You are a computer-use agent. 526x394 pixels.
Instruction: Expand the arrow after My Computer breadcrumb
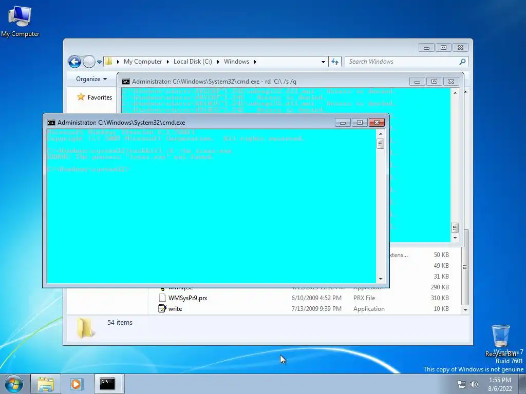pos(168,62)
